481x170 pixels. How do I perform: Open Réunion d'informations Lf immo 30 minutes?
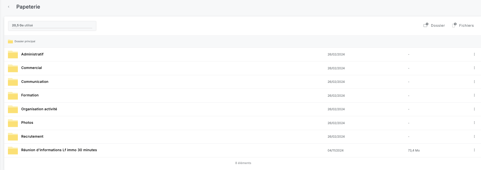[59, 150]
